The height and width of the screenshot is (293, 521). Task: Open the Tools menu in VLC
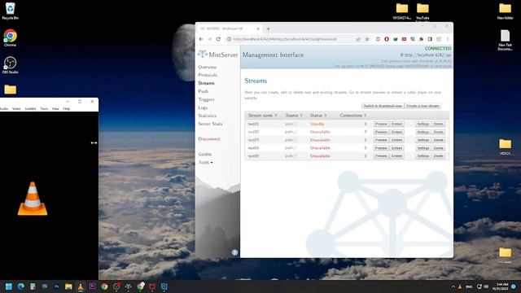[x=44, y=108]
